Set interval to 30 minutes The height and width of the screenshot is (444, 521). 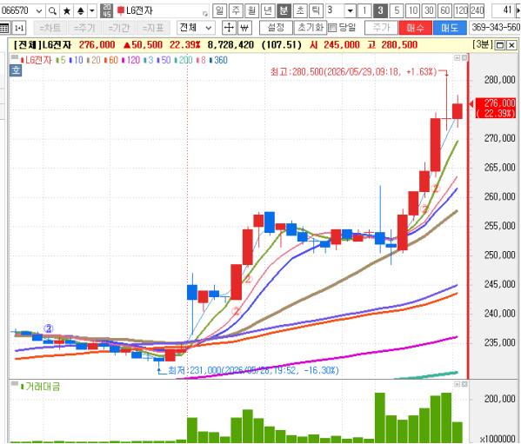429,10
